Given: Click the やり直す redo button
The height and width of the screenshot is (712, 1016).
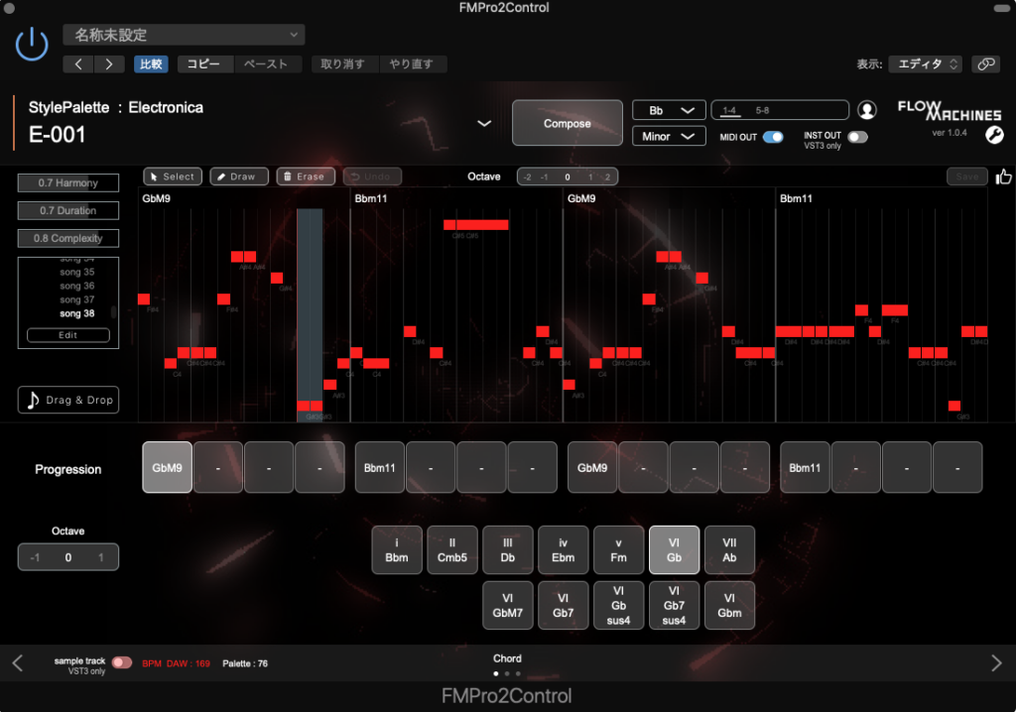Looking at the screenshot, I should (x=411, y=64).
